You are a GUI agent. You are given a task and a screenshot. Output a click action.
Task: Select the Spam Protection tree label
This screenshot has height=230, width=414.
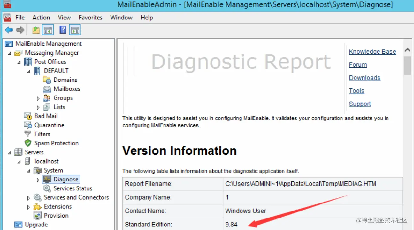[x=57, y=143]
